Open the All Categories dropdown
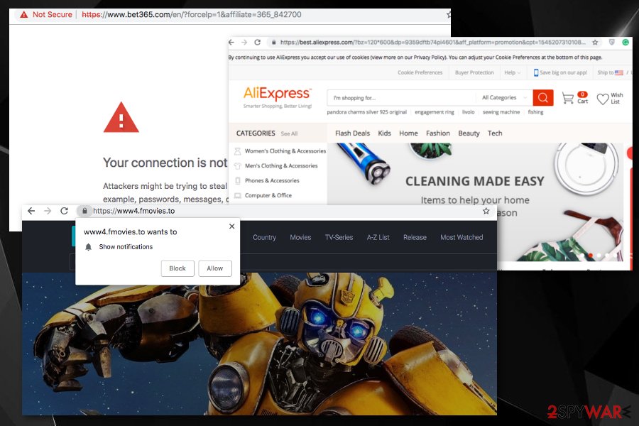Screen dimensions: 639x426 click(504, 98)
